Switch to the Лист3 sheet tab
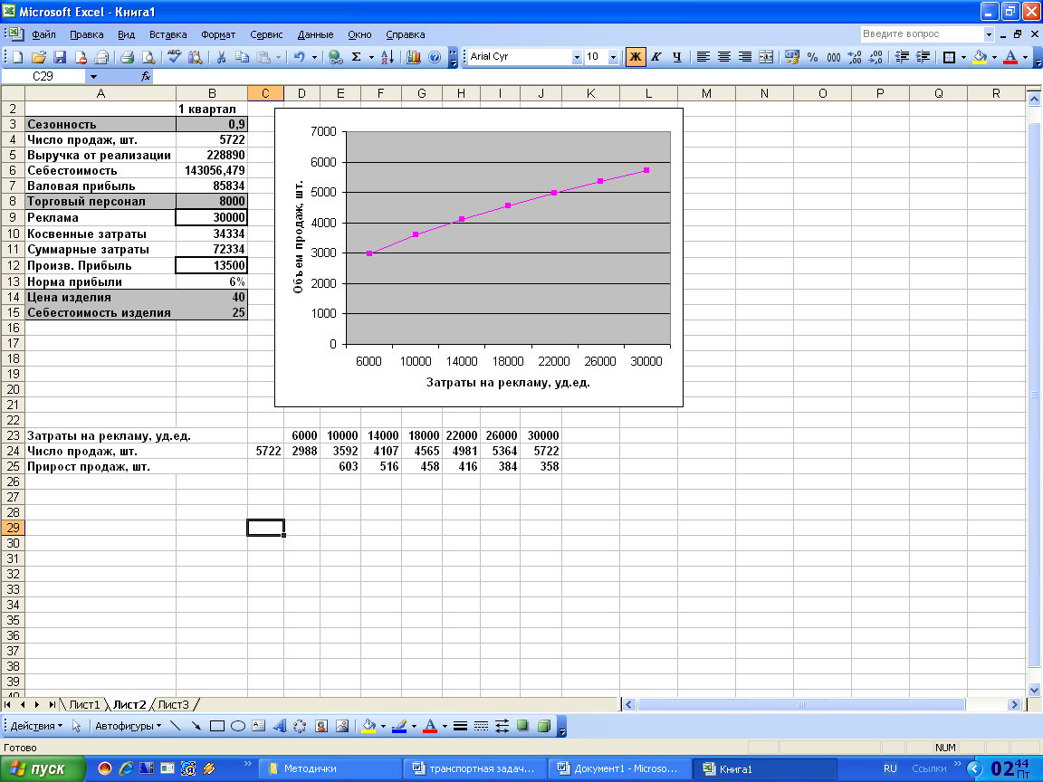1043x782 pixels. point(173,704)
